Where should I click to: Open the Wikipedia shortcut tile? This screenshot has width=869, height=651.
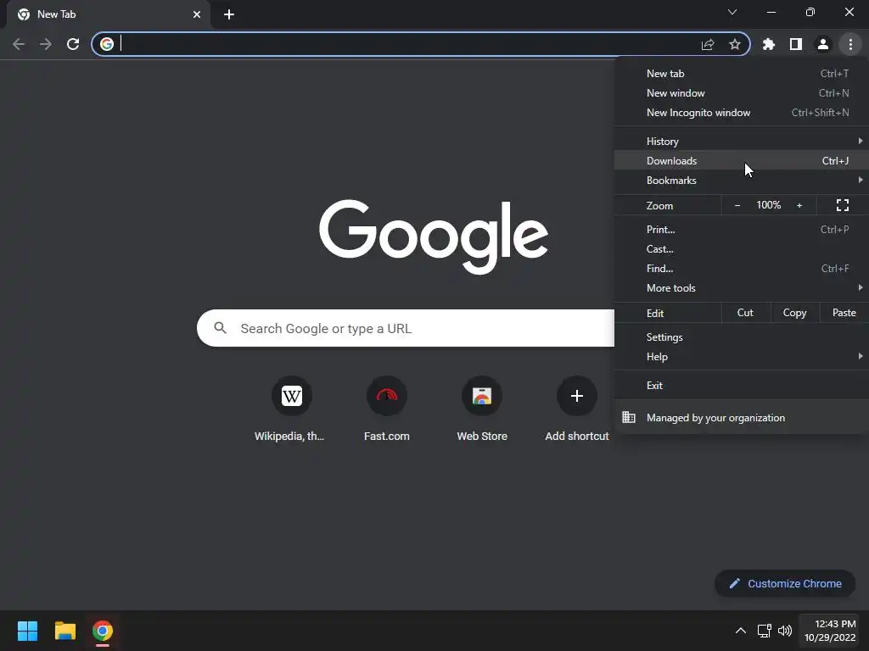(292, 409)
